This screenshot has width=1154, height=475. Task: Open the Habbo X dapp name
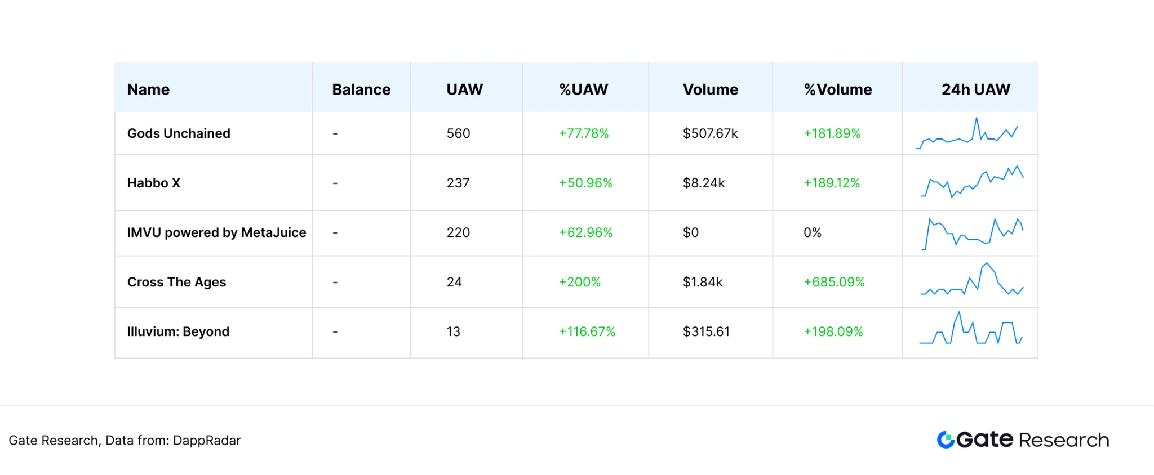[x=153, y=183]
